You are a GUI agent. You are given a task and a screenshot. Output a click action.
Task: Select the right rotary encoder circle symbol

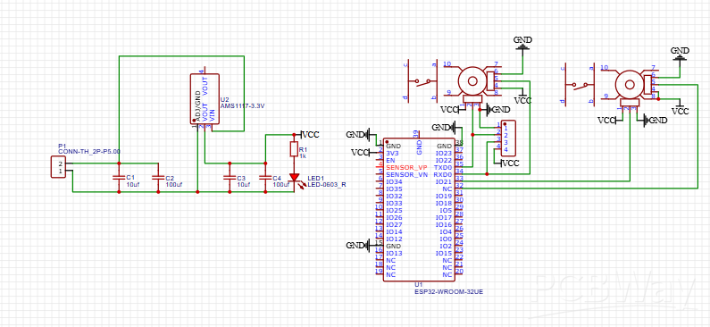[630, 84]
